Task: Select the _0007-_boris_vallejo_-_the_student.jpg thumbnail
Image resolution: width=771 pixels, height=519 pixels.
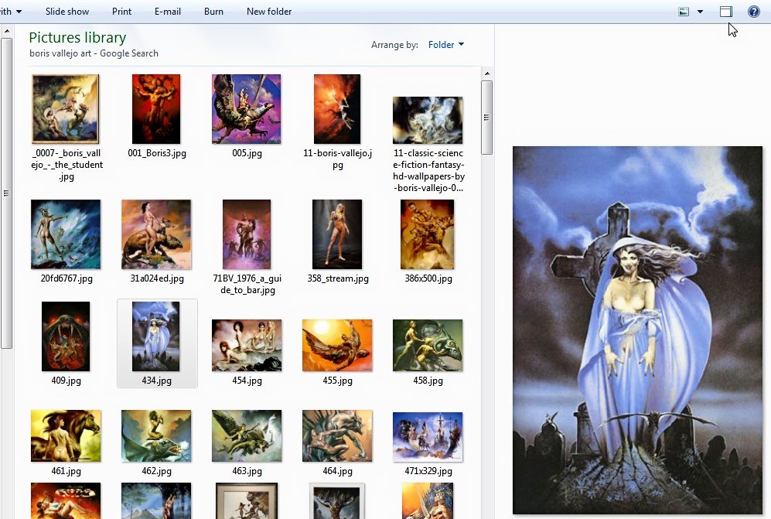Action: (x=66, y=109)
